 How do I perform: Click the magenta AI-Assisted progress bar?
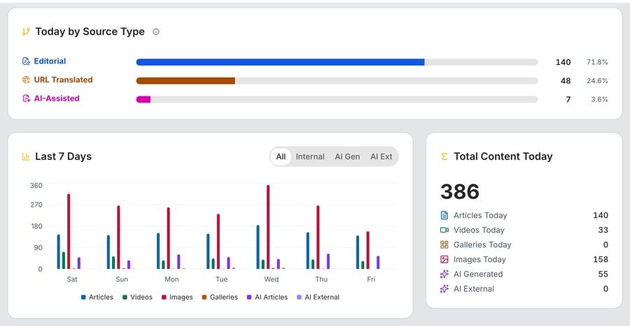[143, 99]
